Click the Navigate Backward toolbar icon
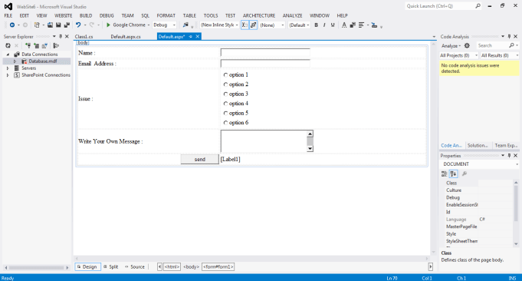 (x=12, y=25)
